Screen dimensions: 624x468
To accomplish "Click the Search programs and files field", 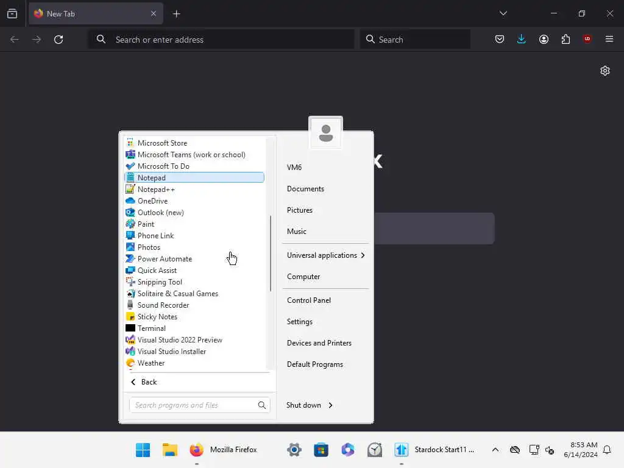I will (200, 405).
